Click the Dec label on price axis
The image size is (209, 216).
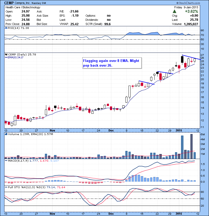pos(111,130)
